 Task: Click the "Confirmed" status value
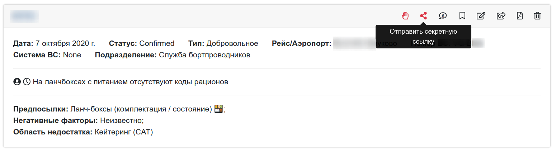coord(157,43)
